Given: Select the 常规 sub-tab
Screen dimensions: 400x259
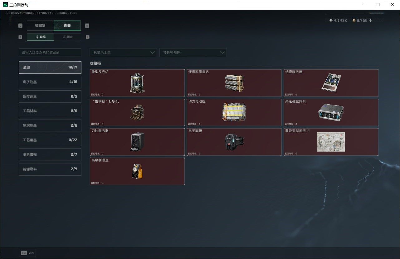Looking at the screenshot, I should (x=41, y=37).
